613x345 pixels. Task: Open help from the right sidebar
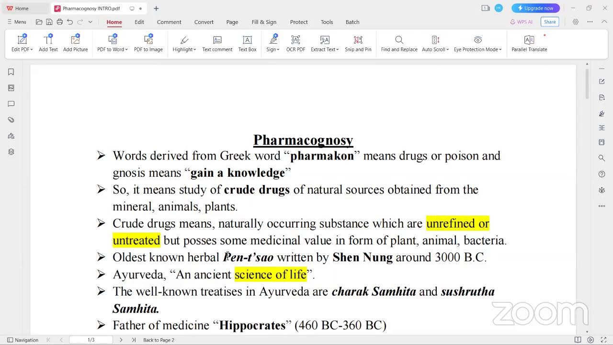tap(602, 174)
